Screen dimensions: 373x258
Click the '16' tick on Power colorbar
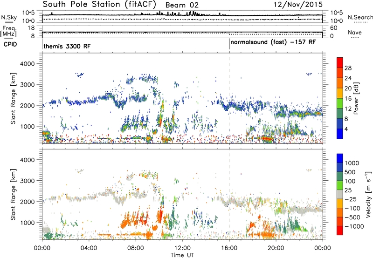coord(348,99)
